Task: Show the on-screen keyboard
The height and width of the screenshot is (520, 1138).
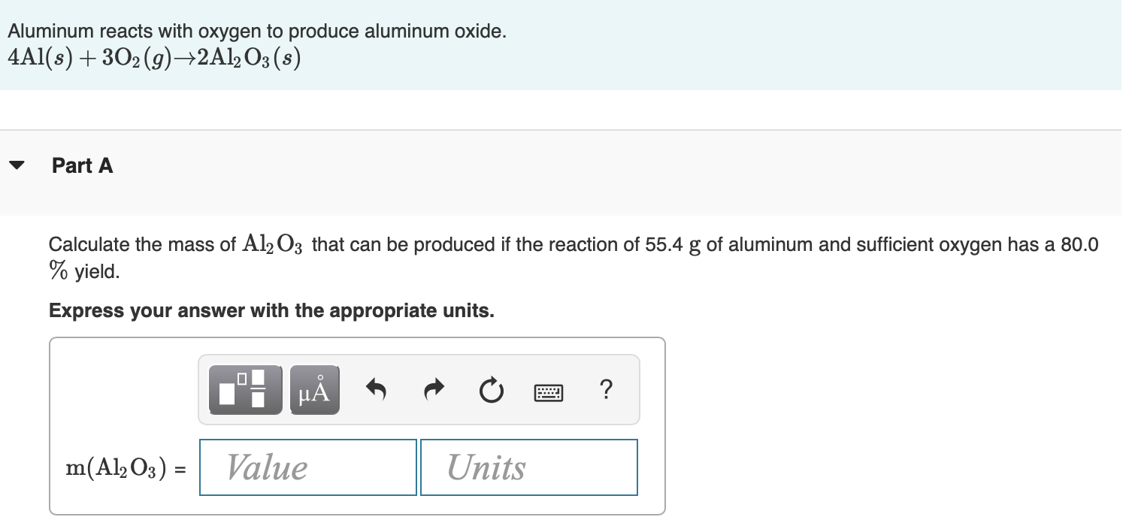Action: pos(548,392)
